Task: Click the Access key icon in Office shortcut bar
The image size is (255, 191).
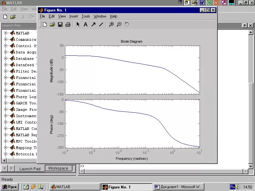Action: point(224,3)
